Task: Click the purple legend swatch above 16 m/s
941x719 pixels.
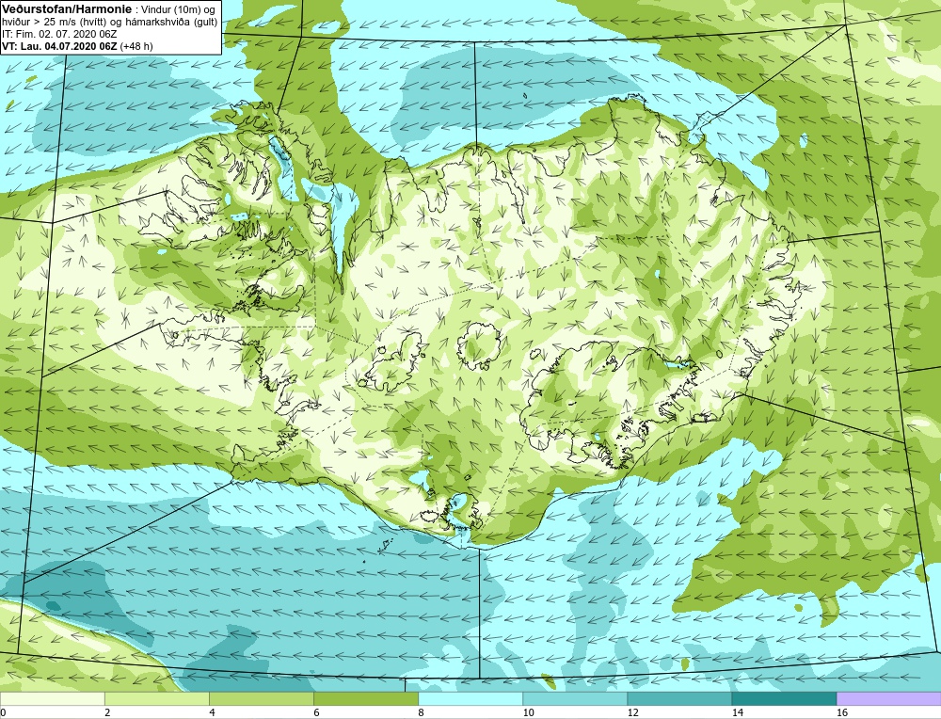Action: (889, 698)
